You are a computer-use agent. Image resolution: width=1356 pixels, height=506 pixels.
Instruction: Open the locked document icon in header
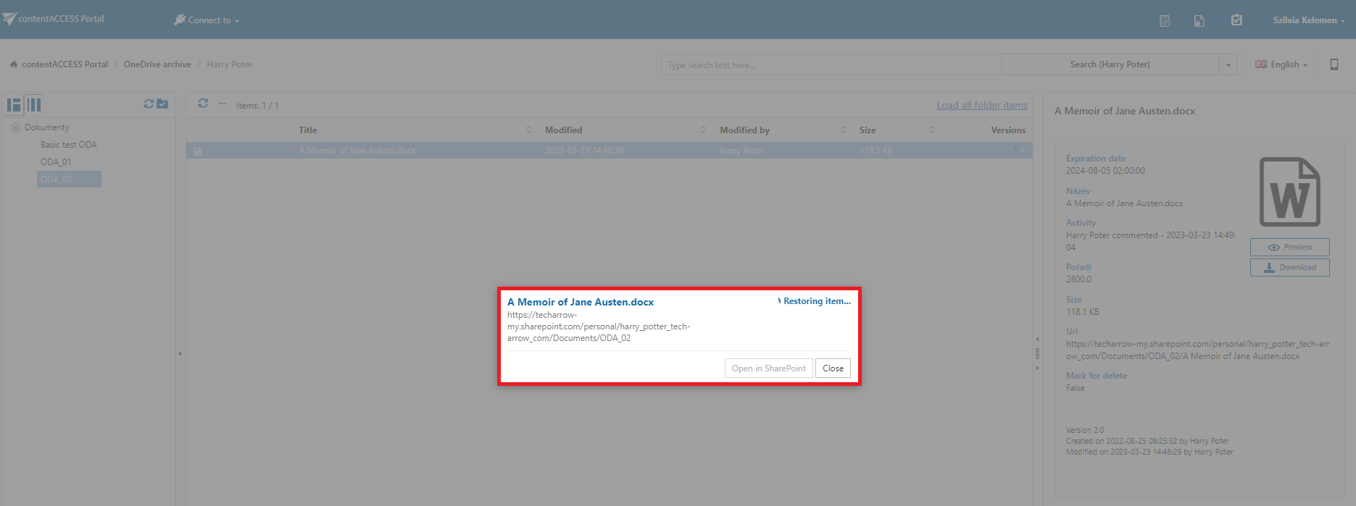1199,21
